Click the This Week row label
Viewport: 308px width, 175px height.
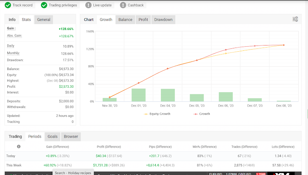point(14,165)
